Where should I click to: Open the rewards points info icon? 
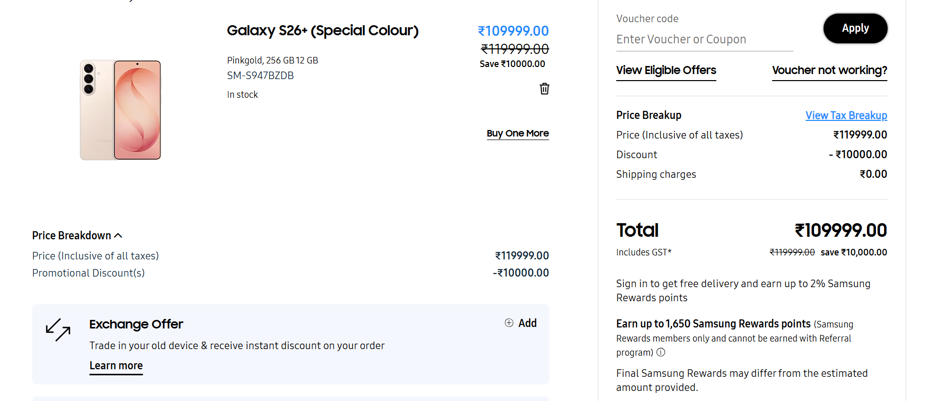pyautogui.click(x=661, y=352)
